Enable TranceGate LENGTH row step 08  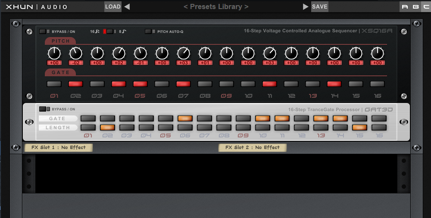click(x=224, y=128)
